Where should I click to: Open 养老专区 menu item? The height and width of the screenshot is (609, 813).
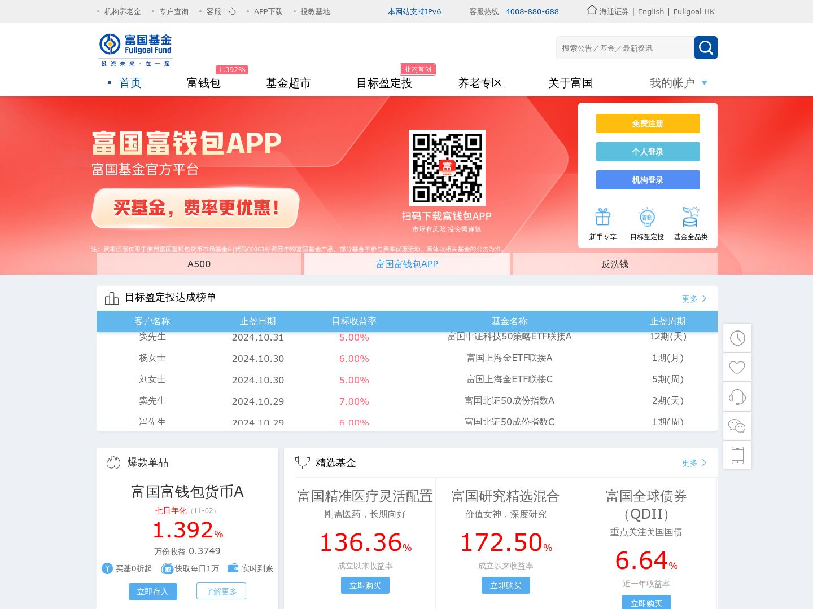click(480, 83)
